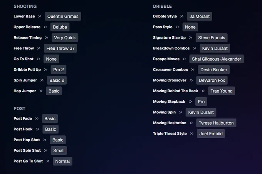Click the double chevron after Lower Base
262x174 pixels.
[40, 16]
